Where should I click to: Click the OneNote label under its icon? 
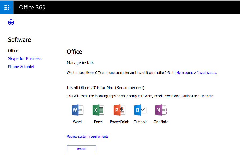pyautogui.click(x=161, y=122)
